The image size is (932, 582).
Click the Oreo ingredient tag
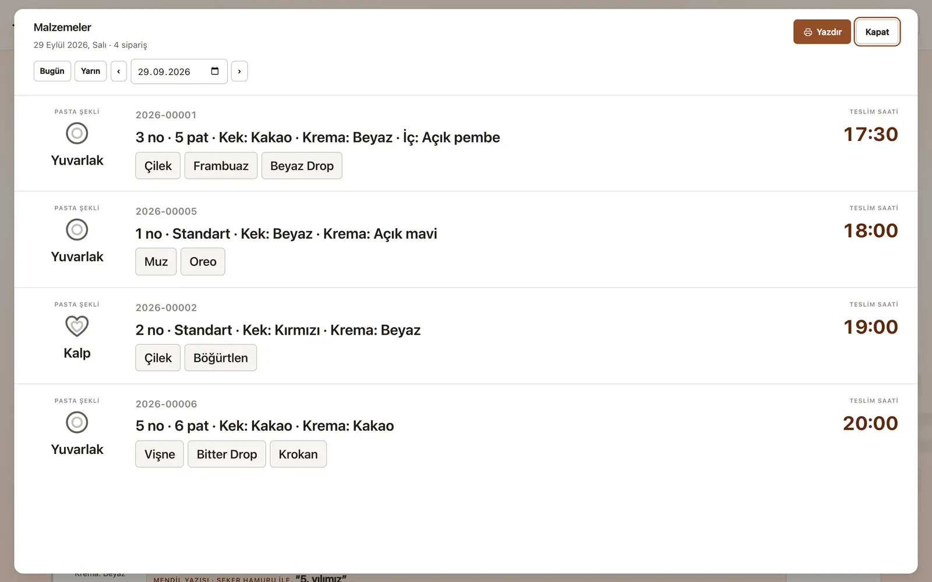[x=203, y=262]
